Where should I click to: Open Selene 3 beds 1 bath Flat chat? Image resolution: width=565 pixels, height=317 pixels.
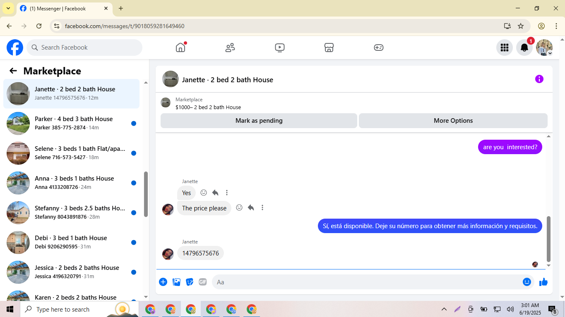(71, 153)
